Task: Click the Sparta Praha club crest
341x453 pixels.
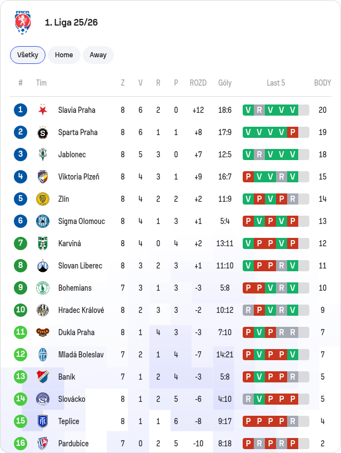Action: (x=43, y=132)
